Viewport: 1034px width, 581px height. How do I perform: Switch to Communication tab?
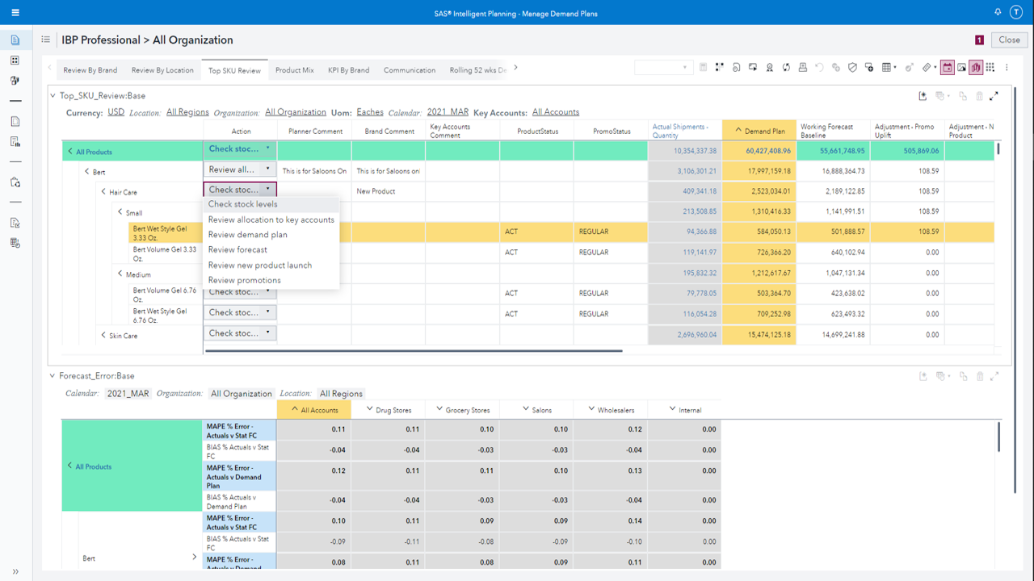pyautogui.click(x=410, y=70)
